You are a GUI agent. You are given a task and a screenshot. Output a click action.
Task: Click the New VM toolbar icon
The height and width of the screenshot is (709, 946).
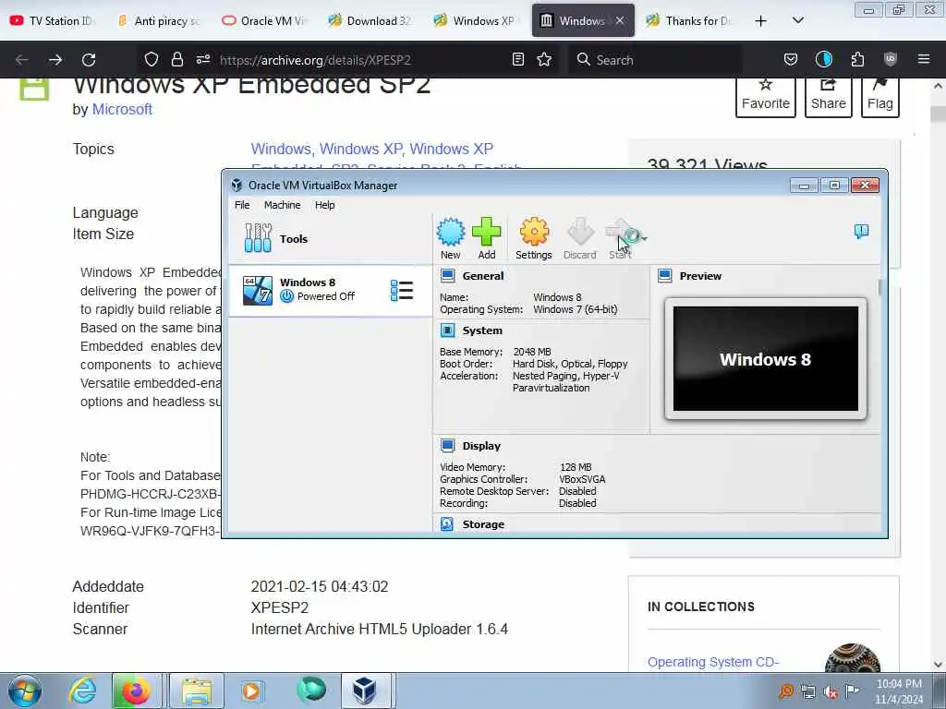[450, 239]
